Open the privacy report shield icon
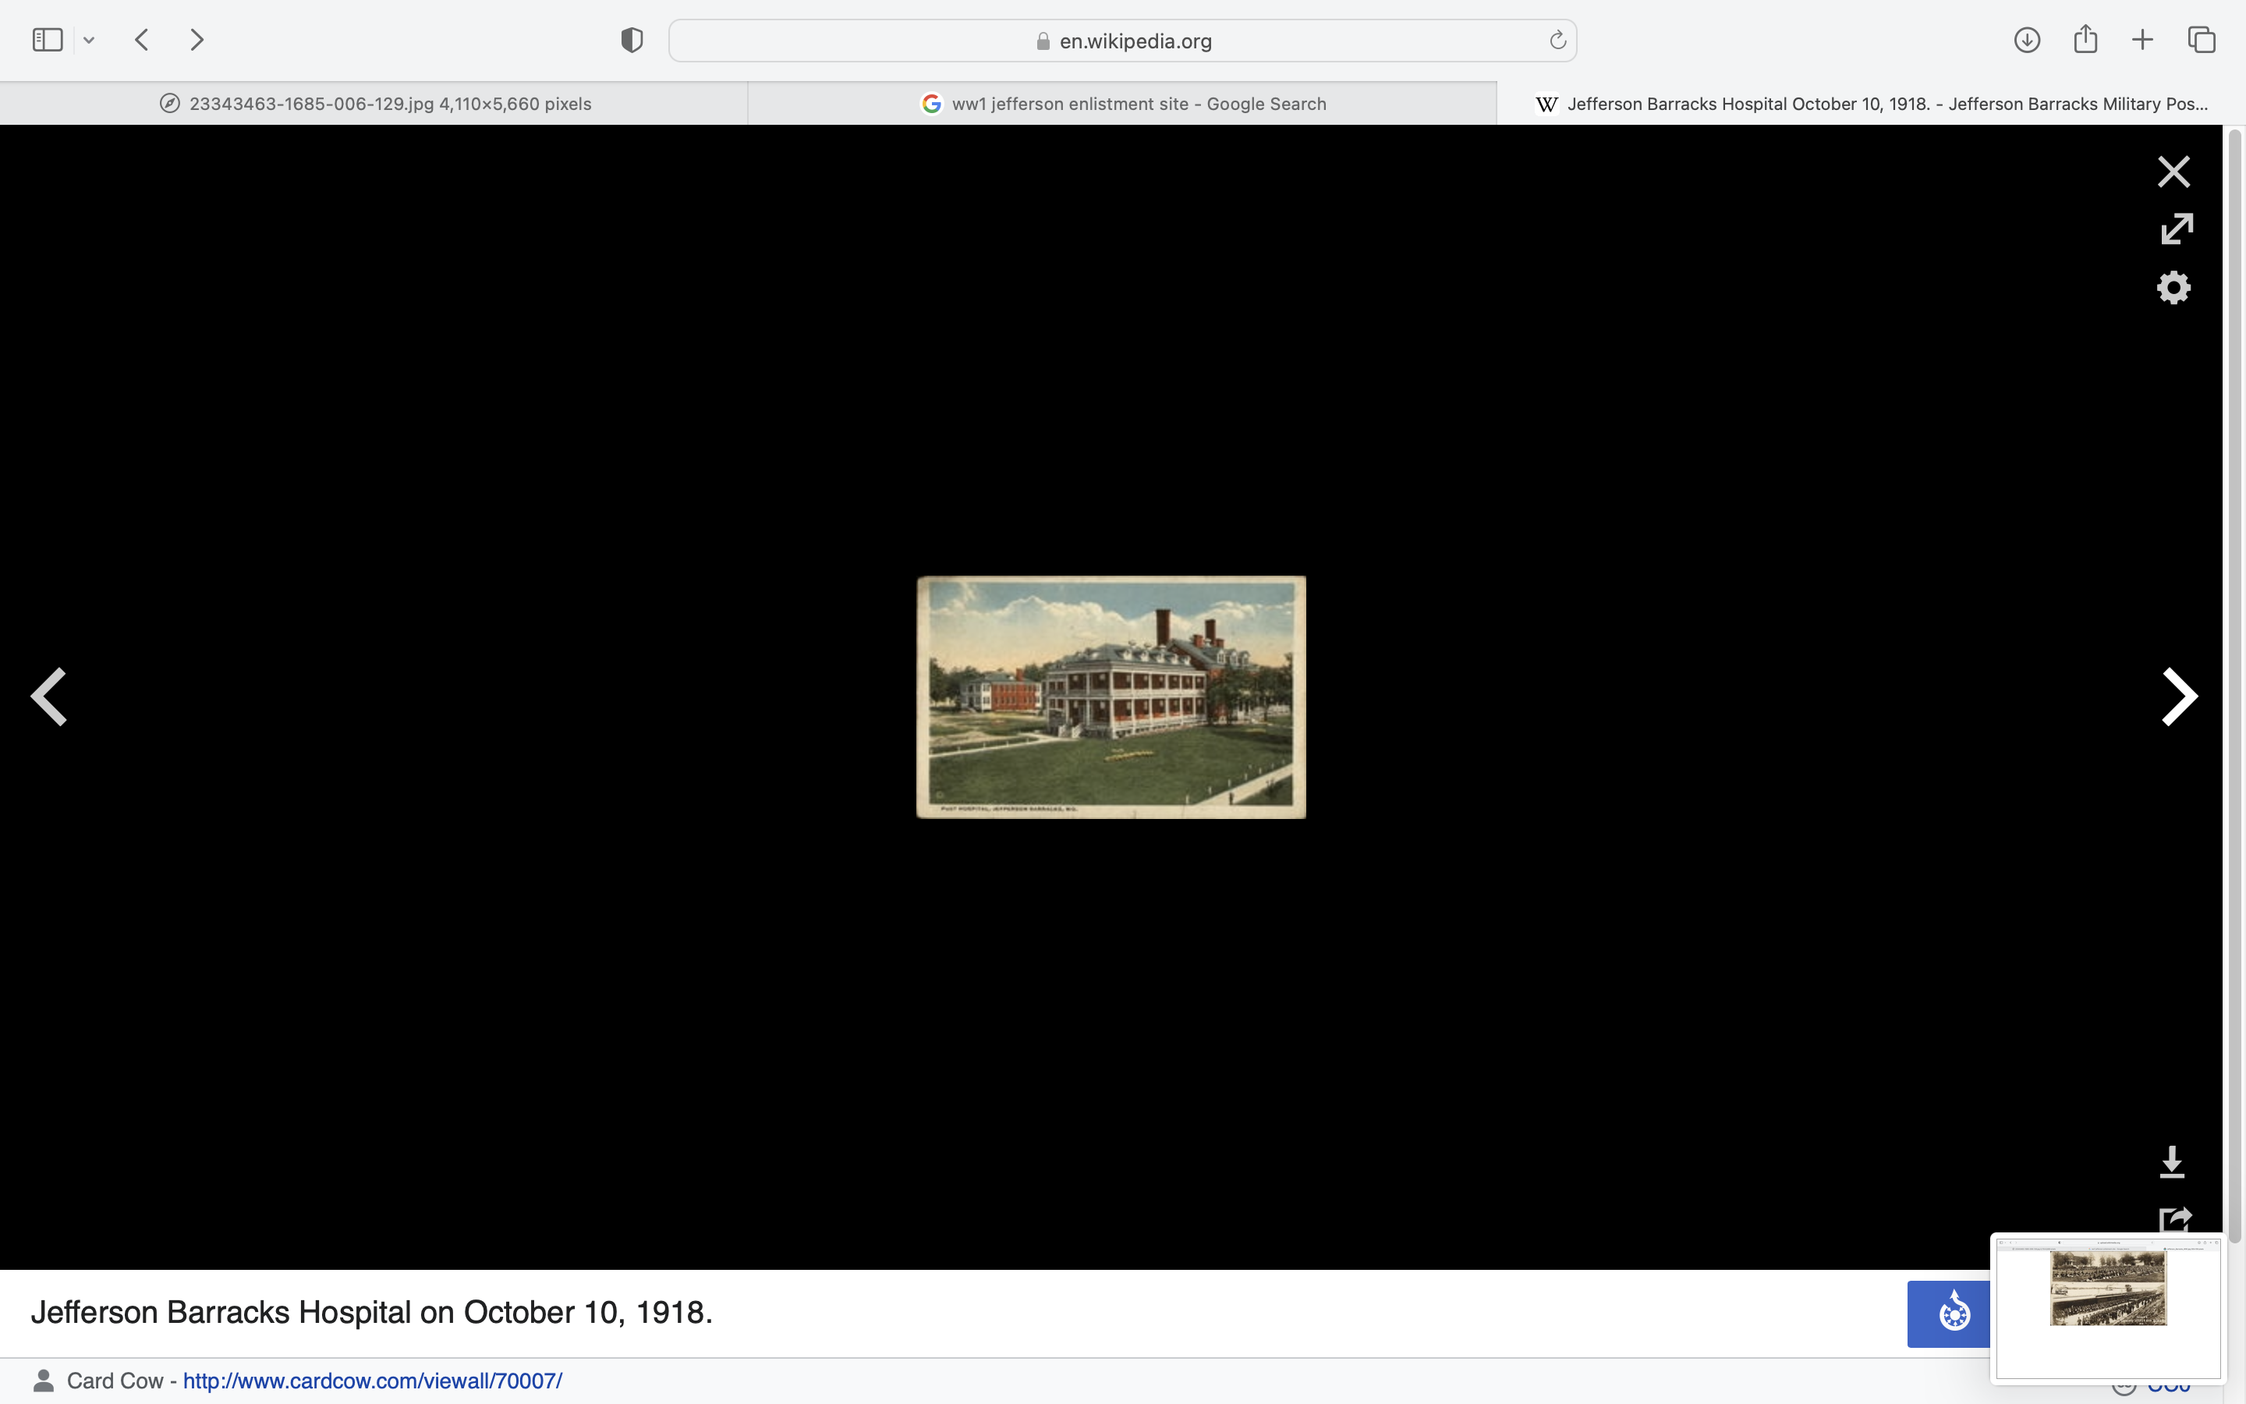The height and width of the screenshot is (1404, 2246). click(631, 40)
